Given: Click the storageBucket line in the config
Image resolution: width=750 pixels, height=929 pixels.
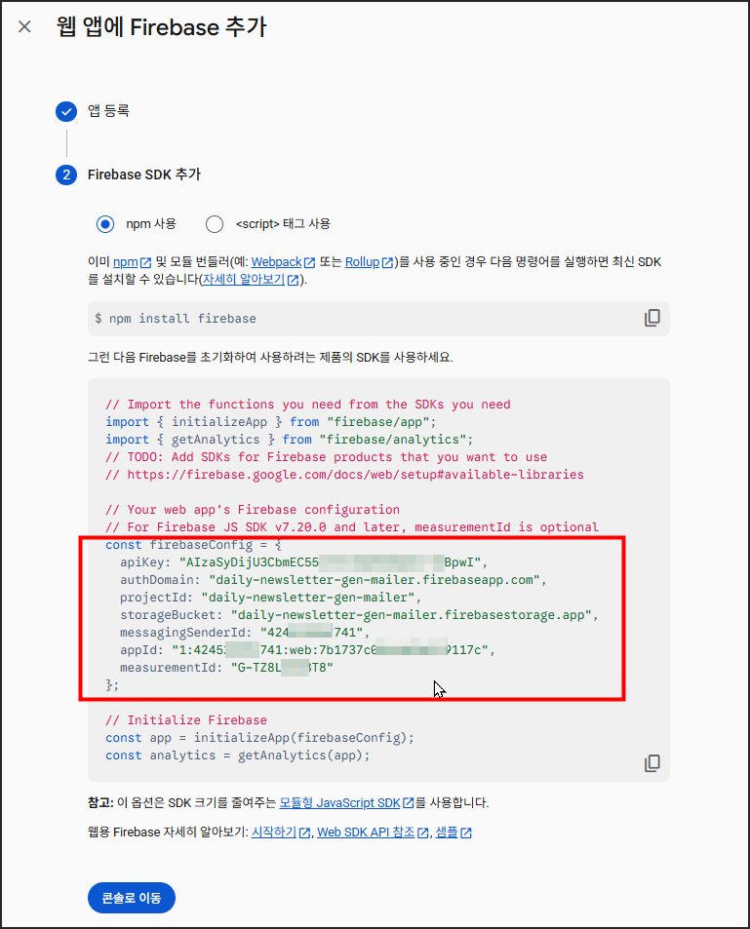Looking at the screenshot, I should (359, 615).
